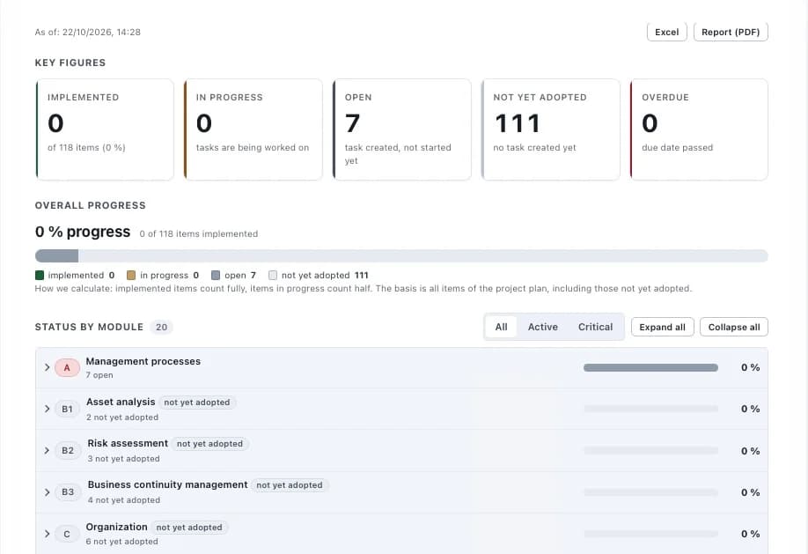Click '3 not yet adopted' subtitle
The image size is (808, 554).
coord(124,459)
